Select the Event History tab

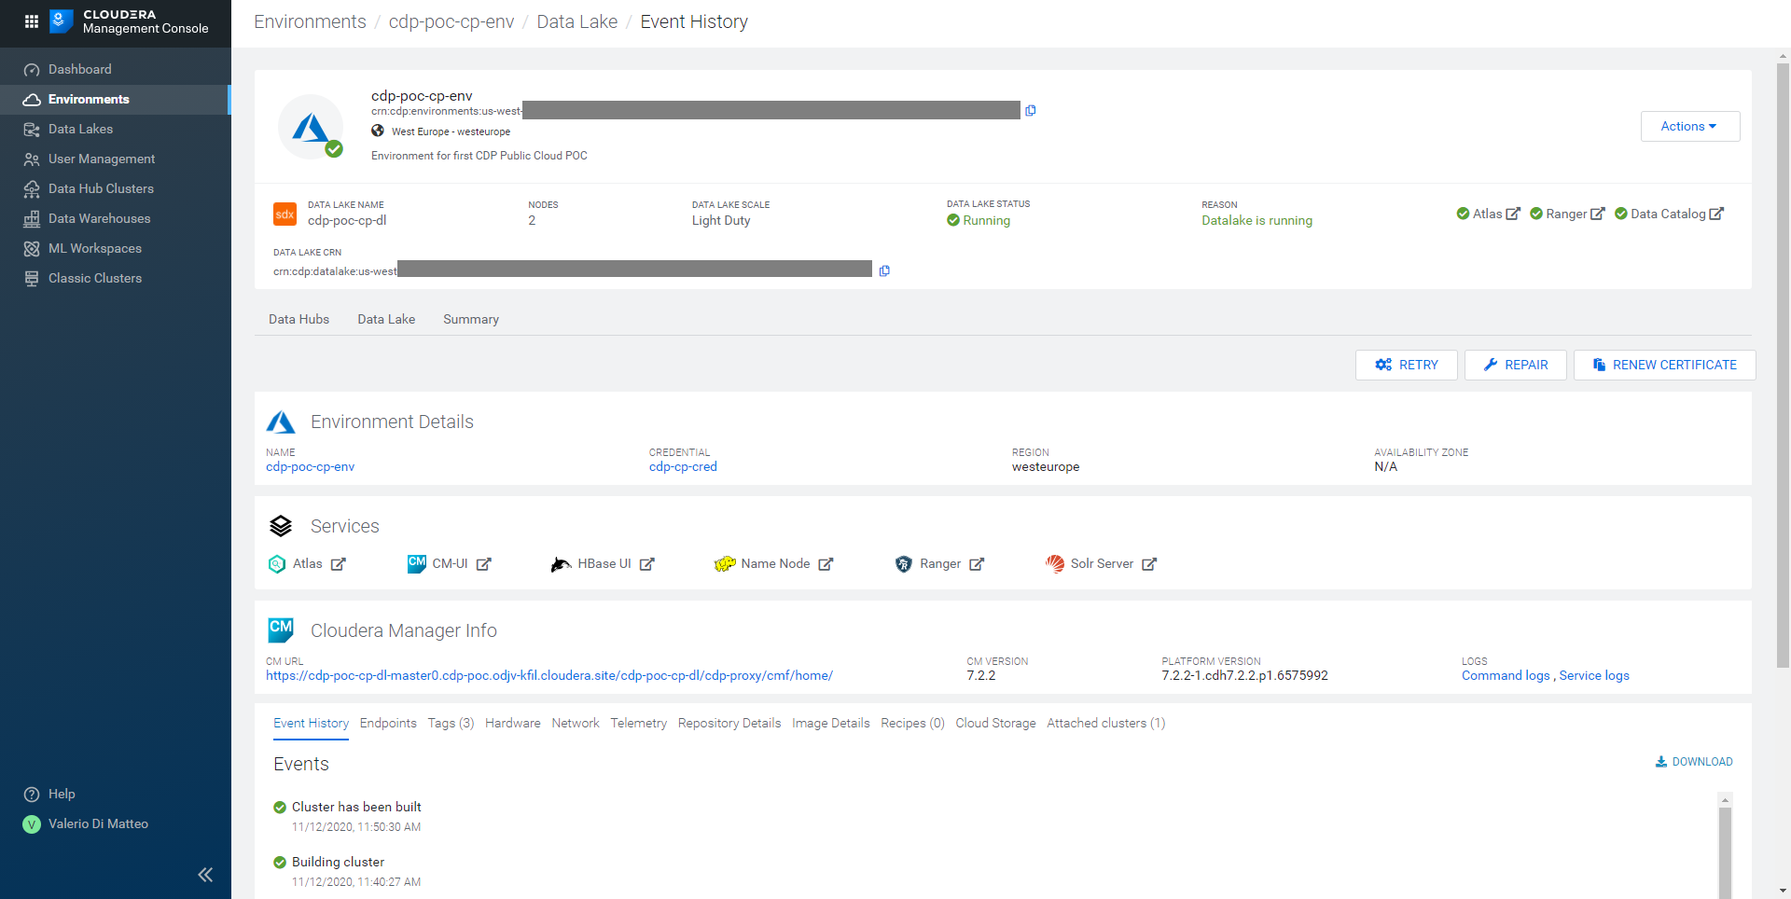pyautogui.click(x=311, y=723)
